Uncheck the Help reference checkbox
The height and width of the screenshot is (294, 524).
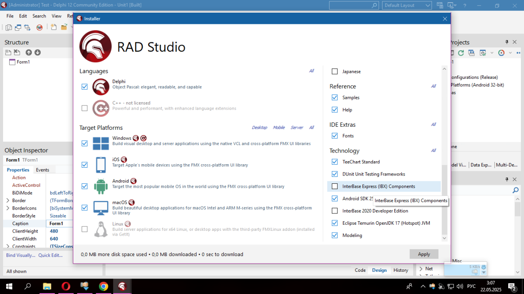coord(335,110)
